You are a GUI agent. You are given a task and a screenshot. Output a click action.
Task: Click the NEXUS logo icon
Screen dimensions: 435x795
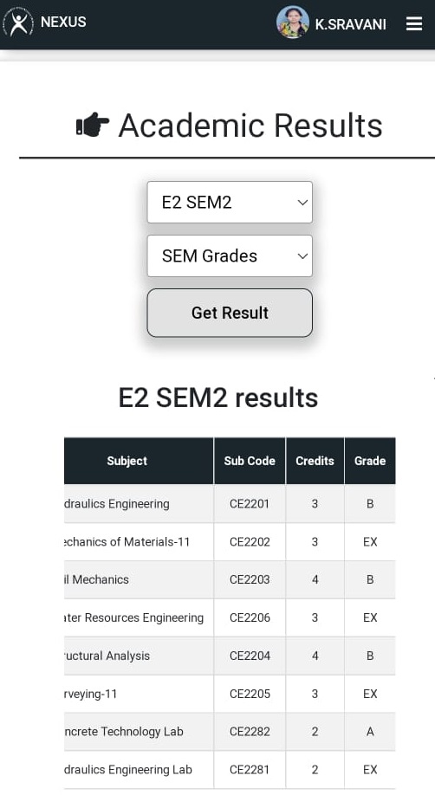point(18,23)
